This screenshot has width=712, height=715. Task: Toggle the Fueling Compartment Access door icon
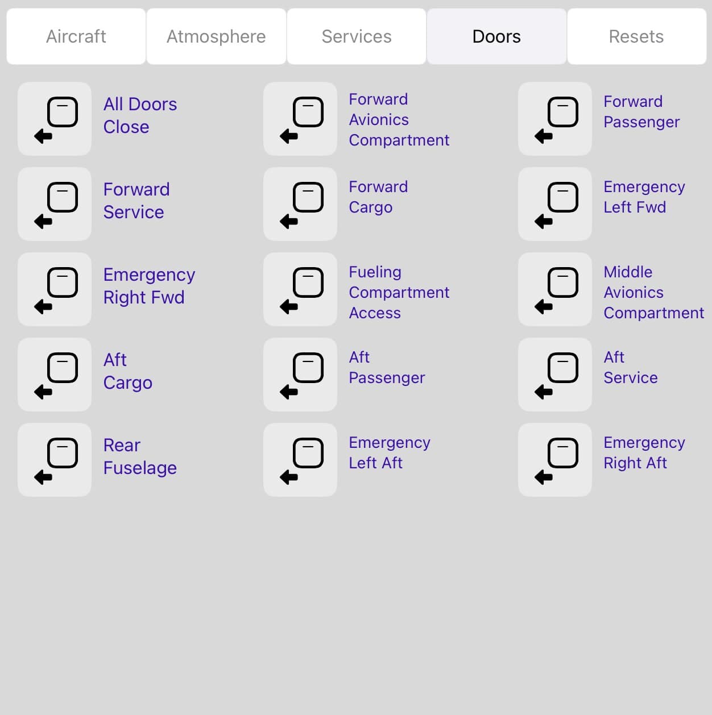[x=300, y=289]
